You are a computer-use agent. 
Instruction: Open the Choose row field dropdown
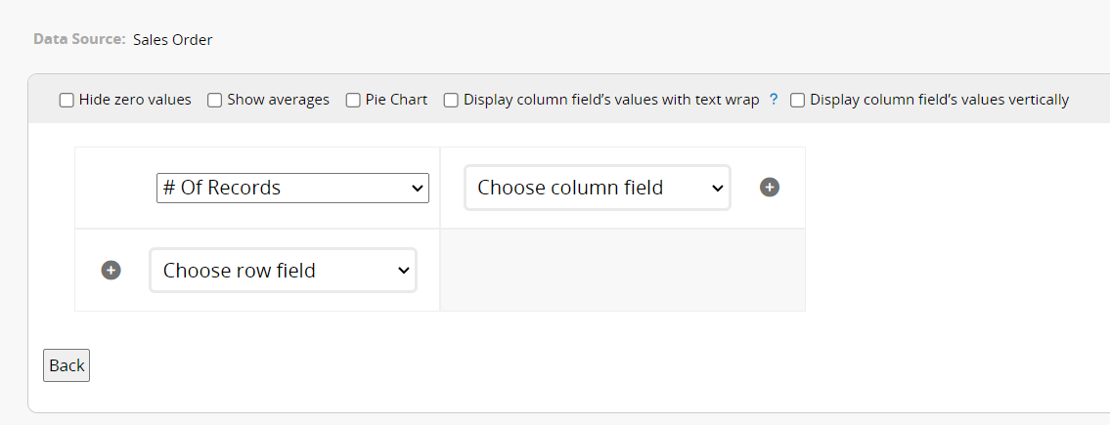coord(283,271)
